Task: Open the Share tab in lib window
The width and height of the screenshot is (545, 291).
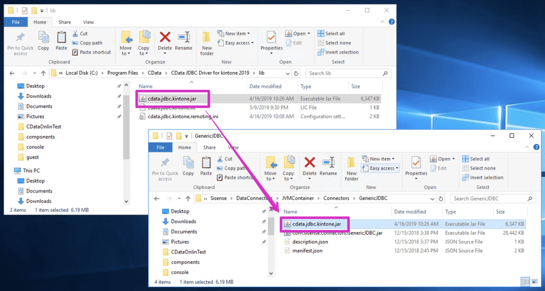Action: tap(64, 22)
